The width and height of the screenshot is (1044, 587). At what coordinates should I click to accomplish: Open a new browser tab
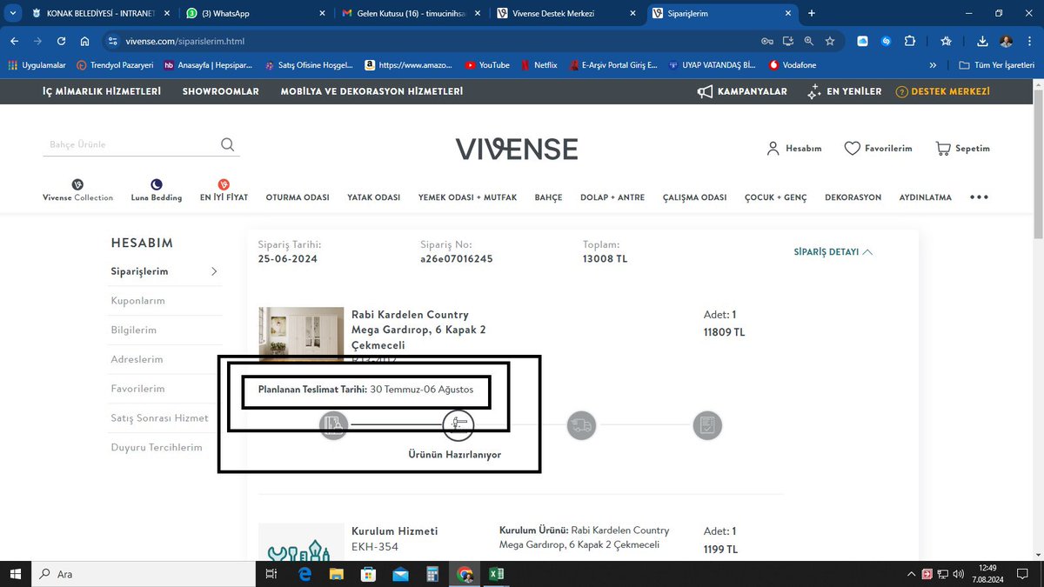click(x=812, y=13)
